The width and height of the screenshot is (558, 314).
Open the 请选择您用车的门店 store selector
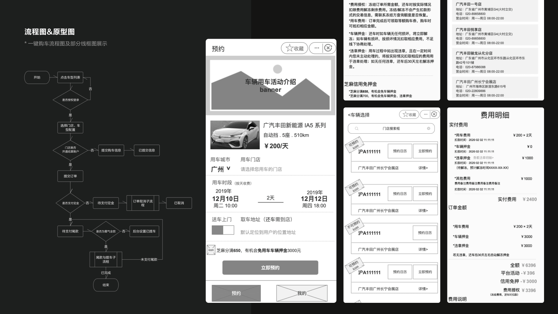click(261, 169)
